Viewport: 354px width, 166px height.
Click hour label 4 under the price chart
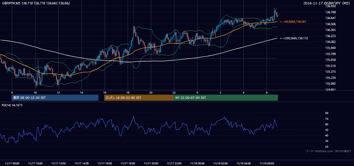[243, 92]
